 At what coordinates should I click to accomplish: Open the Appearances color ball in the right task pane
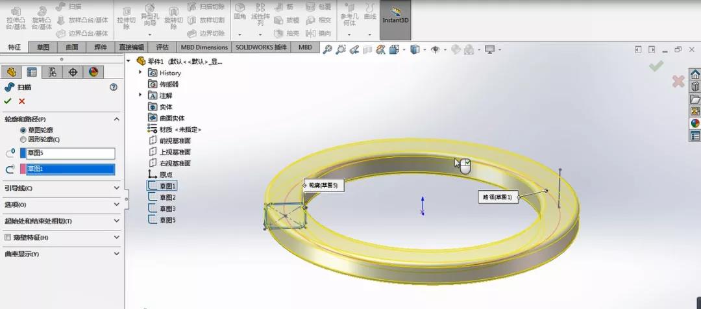pos(695,123)
